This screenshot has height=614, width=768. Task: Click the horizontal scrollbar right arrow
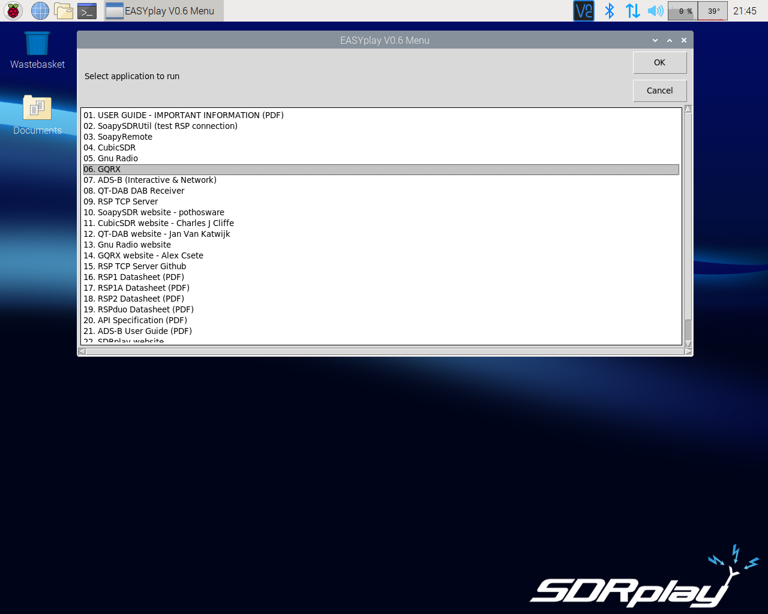pos(688,351)
